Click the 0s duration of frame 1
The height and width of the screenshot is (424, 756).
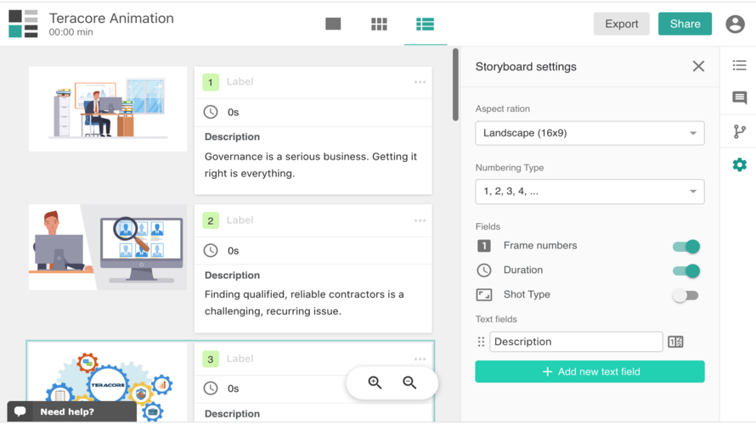click(x=234, y=112)
